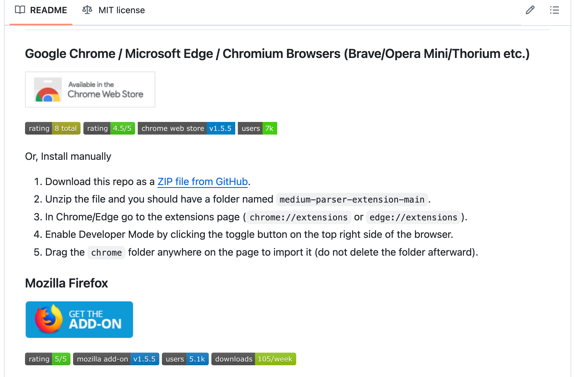Click the rating 4.5/5 badge

click(x=109, y=128)
